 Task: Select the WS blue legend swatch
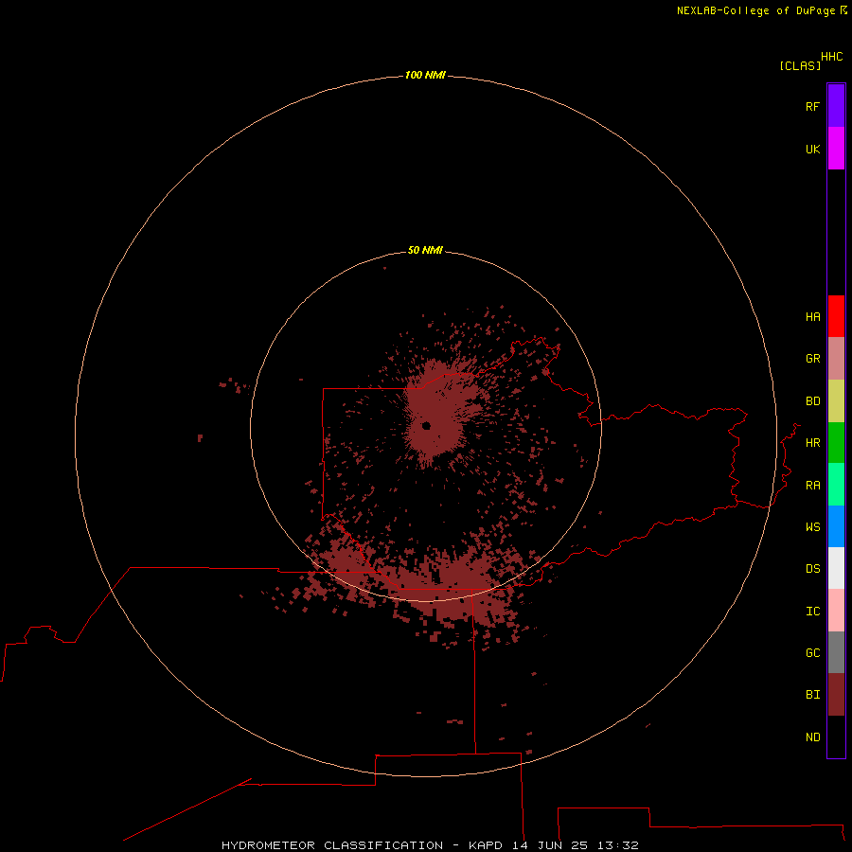pos(836,526)
